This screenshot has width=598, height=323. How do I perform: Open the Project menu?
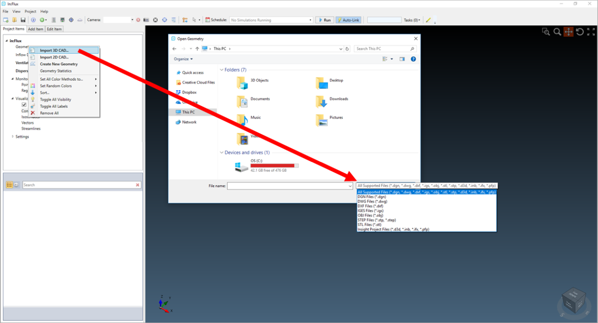(30, 11)
